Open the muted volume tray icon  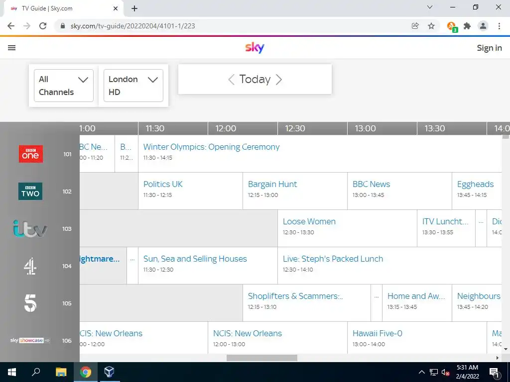pyautogui.click(x=445, y=372)
